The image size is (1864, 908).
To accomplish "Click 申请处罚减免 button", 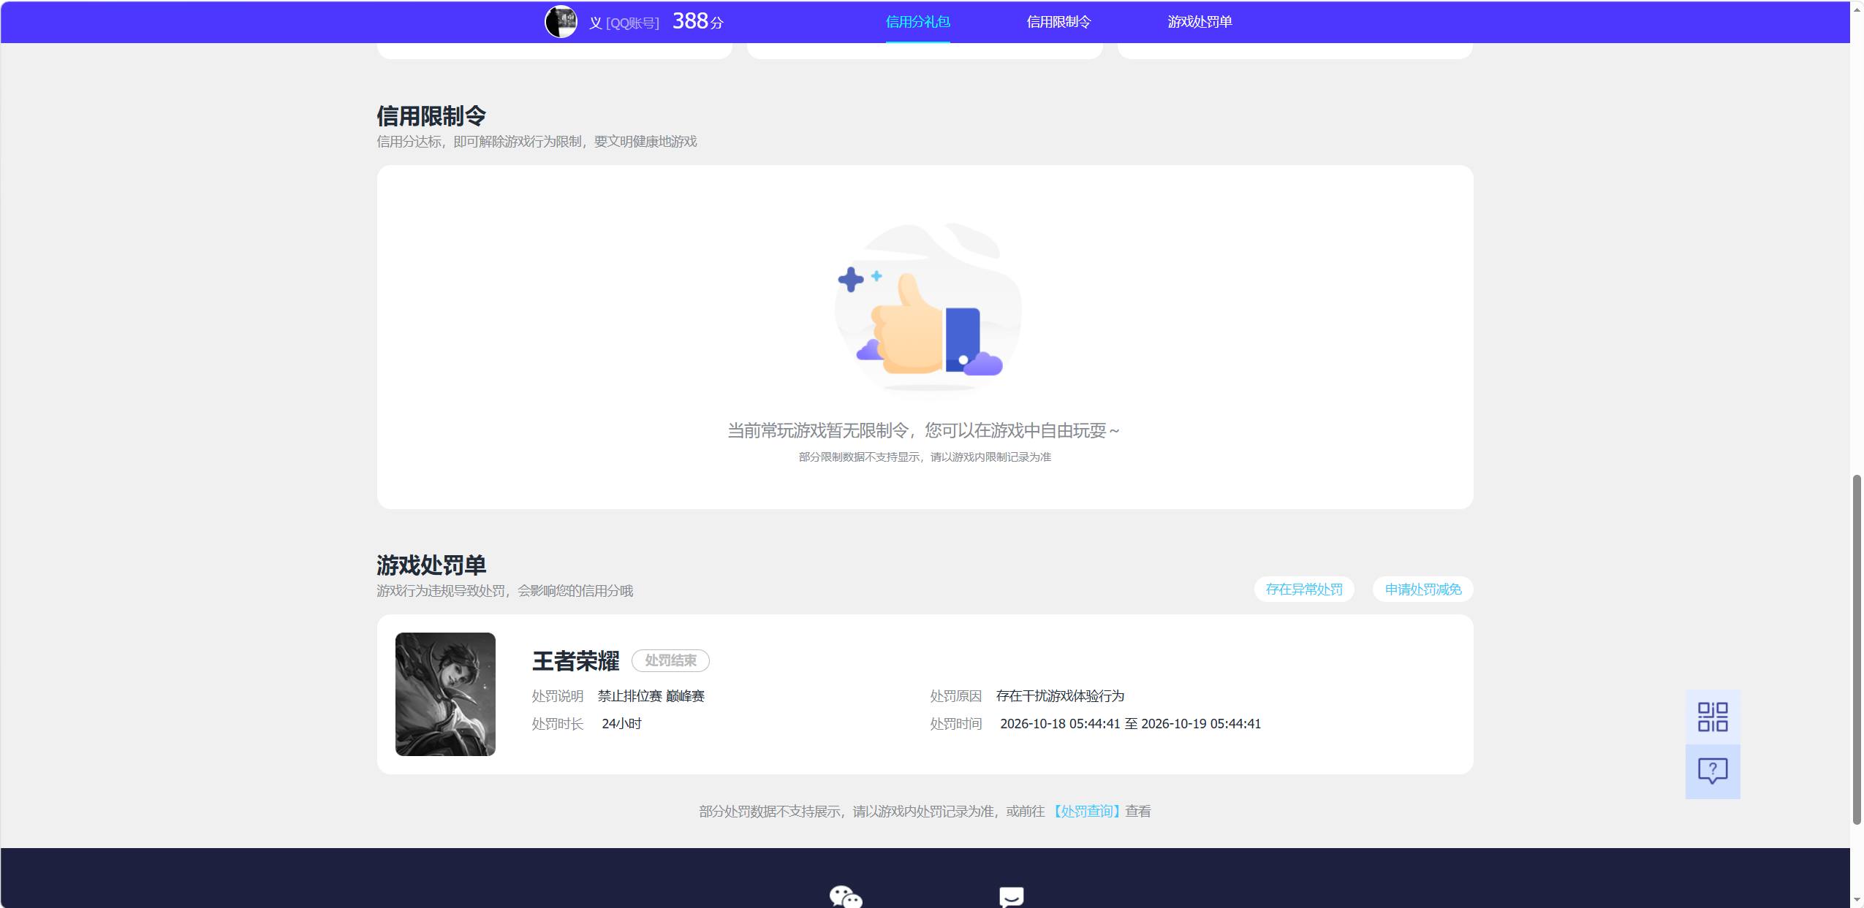I will pos(1422,590).
